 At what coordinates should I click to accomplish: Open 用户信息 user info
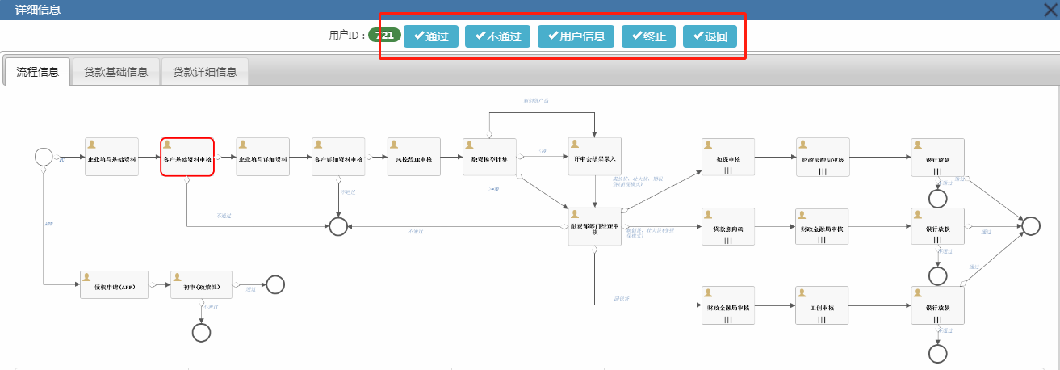pyautogui.click(x=576, y=36)
